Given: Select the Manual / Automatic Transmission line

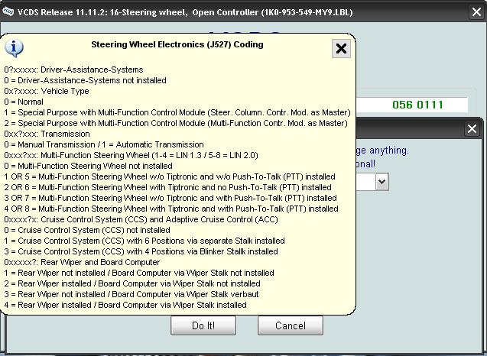Looking at the screenshot, I should click(104, 144).
